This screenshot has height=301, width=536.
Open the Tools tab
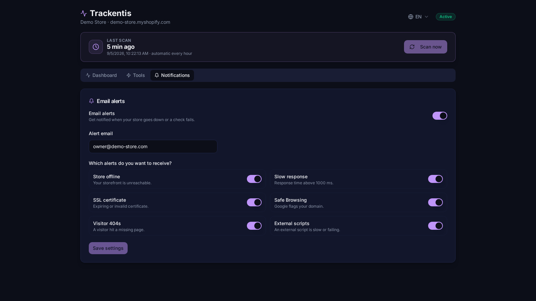[x=136, y=75]
